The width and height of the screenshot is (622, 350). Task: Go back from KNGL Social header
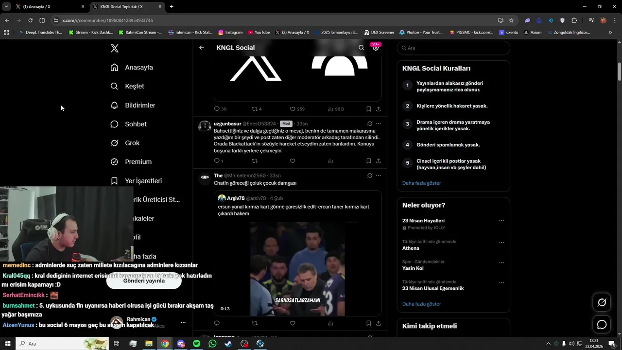pyautogui.click(x=202, y=48)
